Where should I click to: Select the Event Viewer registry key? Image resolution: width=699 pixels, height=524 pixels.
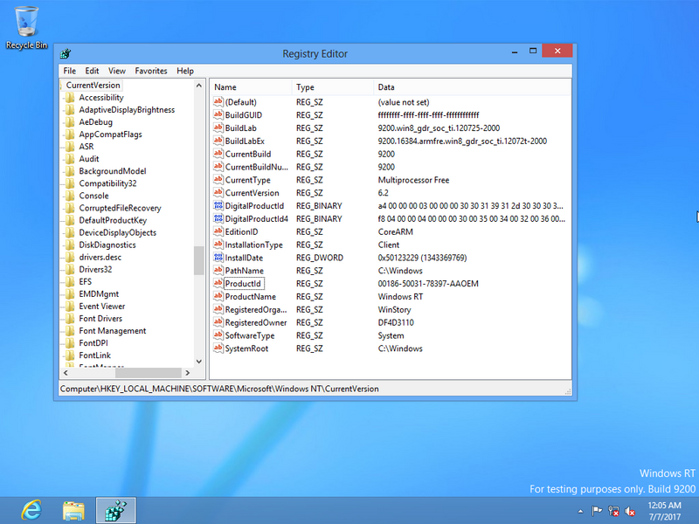[101, 307]
